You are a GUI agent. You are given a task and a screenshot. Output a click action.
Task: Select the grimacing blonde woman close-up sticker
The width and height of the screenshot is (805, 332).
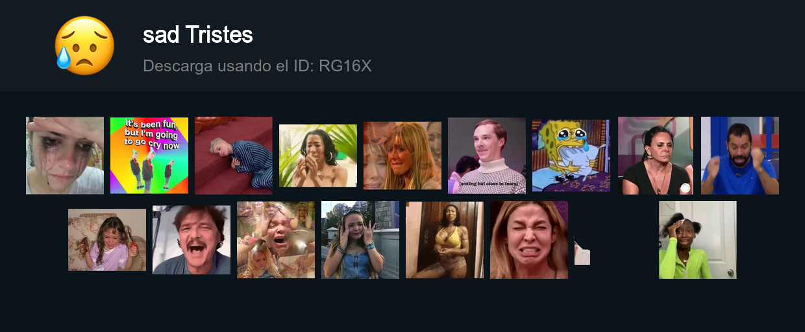pyautogui.click(x=529, y=240)
